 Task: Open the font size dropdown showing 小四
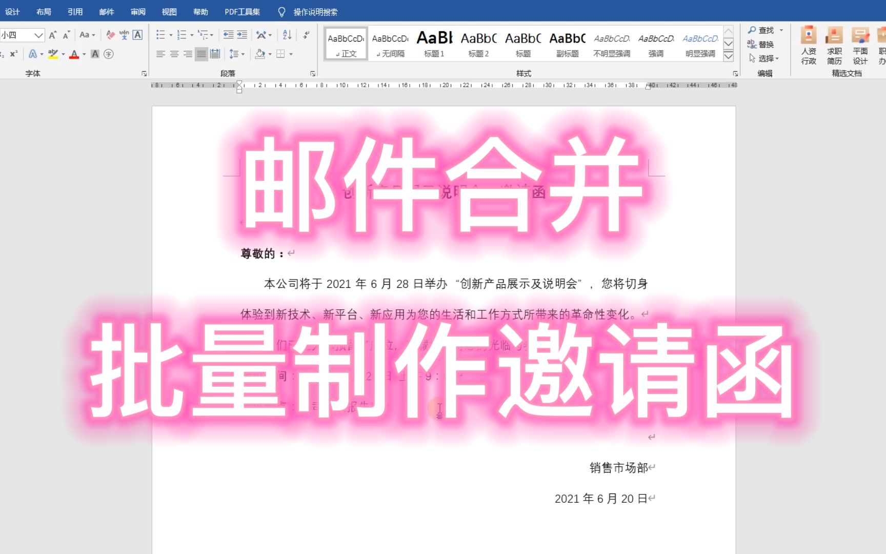click(x=39, y=35)
